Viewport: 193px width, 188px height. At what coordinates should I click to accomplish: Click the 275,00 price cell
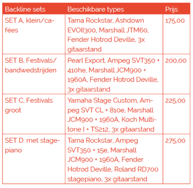[x=177, y=159]
